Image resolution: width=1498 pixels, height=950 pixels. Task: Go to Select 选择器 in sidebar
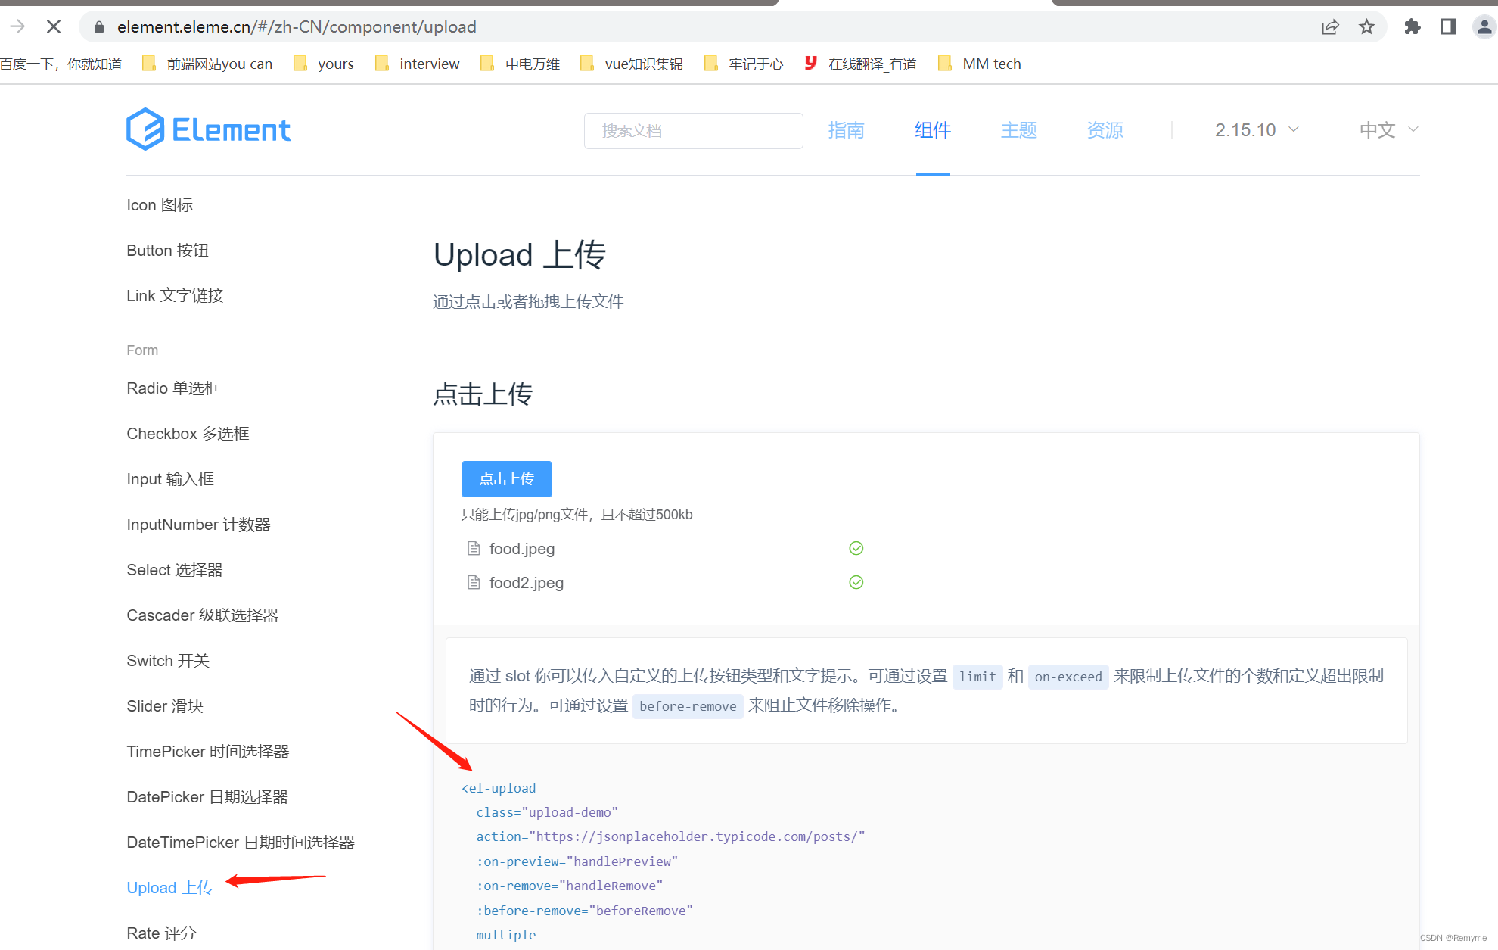pos(175,570)
